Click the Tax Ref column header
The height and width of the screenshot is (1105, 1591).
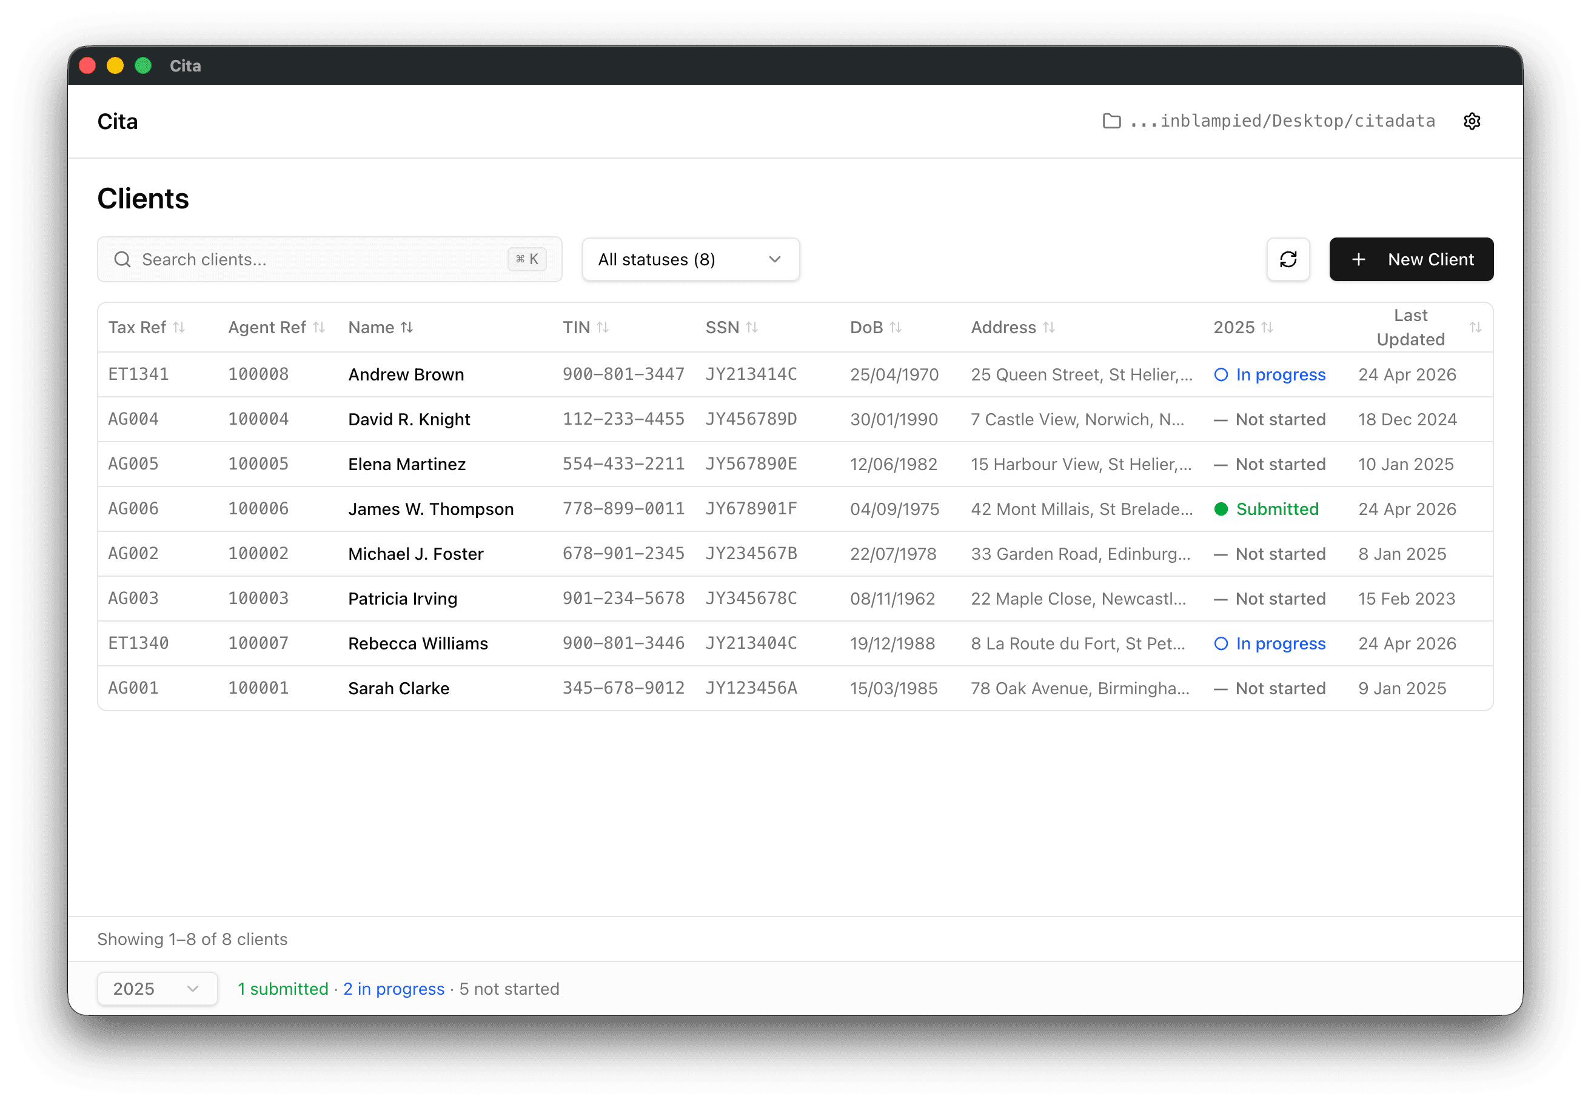[x=137, y=328]
